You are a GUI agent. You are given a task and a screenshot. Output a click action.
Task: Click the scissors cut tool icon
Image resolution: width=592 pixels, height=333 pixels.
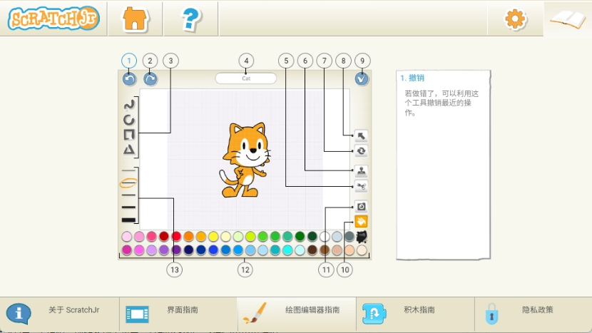coord(361,187)
